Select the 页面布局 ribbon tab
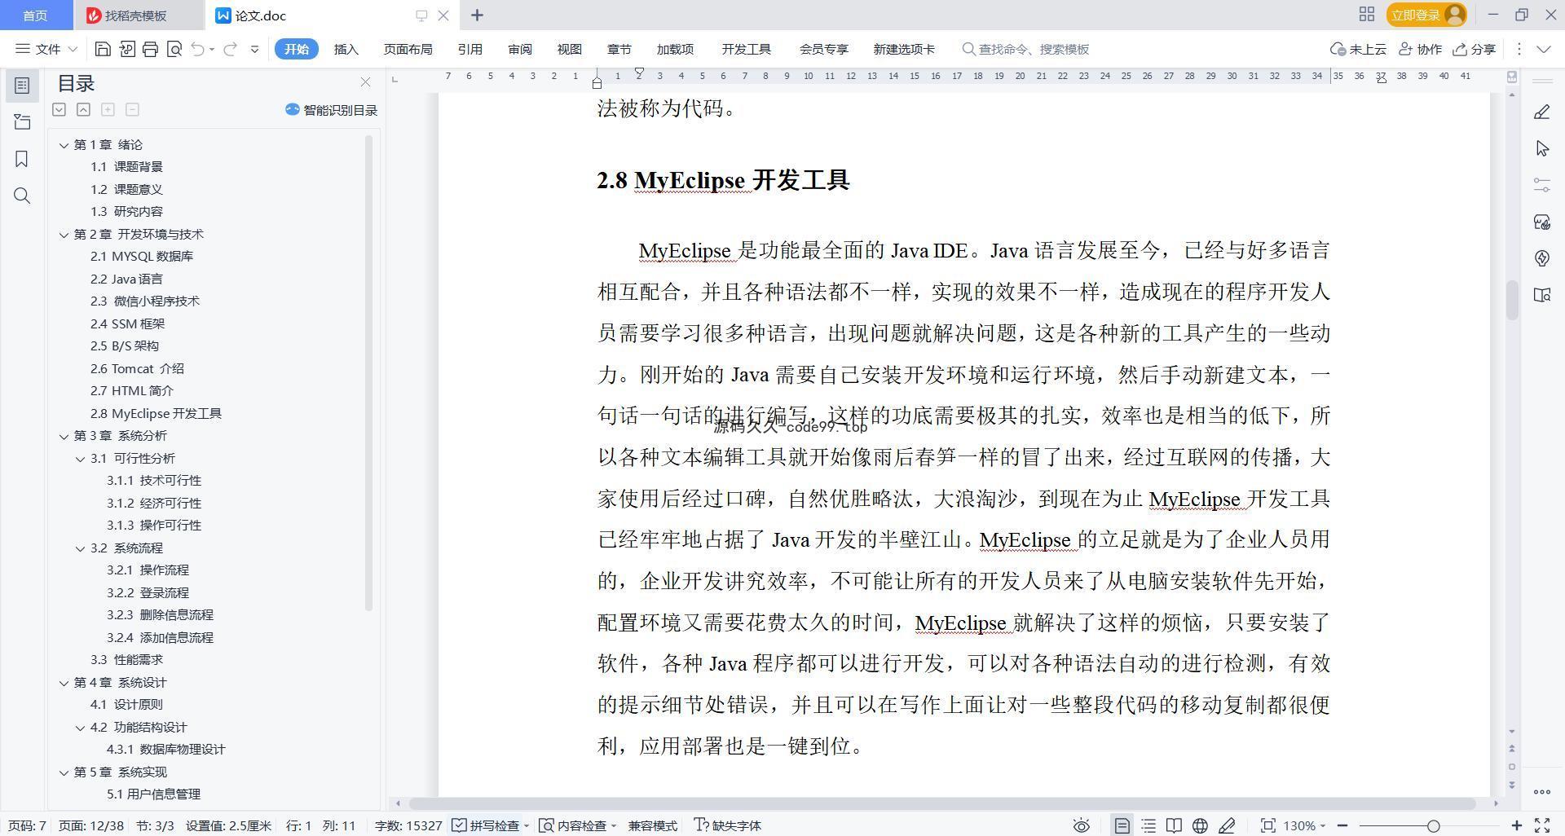The width and height of the screenshot is (1565, 836). (x=408, y=49)
